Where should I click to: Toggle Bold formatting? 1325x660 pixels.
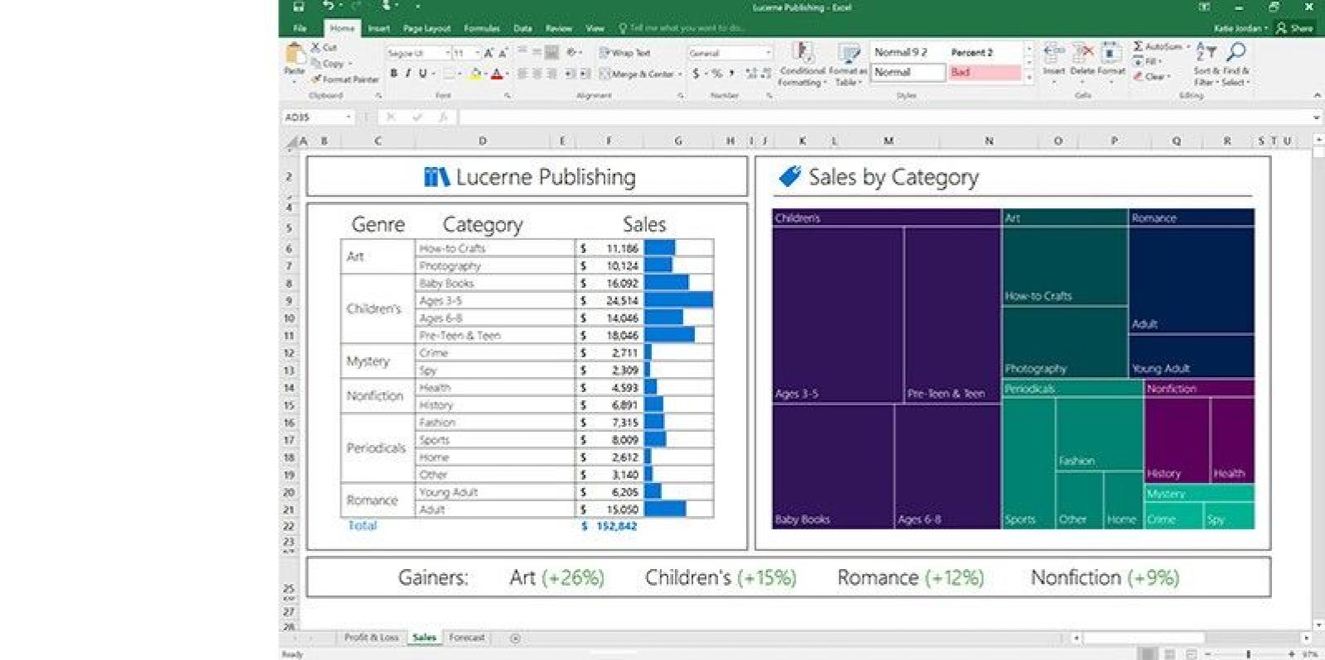click(393, 74)
